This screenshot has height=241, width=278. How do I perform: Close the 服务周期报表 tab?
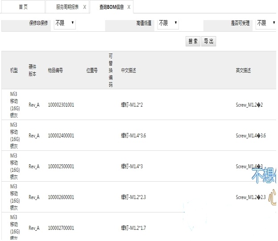coord(85,7)
